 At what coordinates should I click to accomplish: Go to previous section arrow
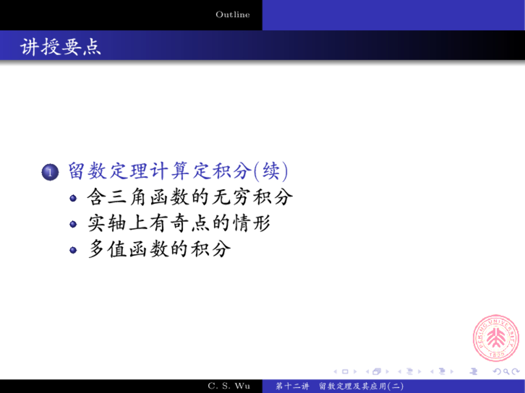pos(432,371)
